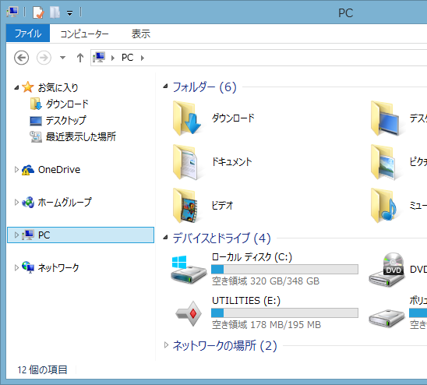Select the ホームグループ icon in sidebar
The width and height of the screenshot is (427, 385).
point(28,202)
